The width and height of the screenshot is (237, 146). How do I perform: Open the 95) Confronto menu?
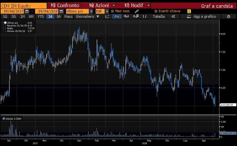65,5
